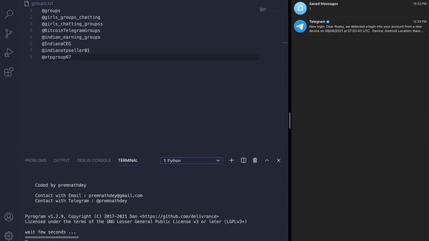This screenshot has height=241, width=429.
Task: Open the github.com/delivrance link in terminal
Action: point(179,216)
